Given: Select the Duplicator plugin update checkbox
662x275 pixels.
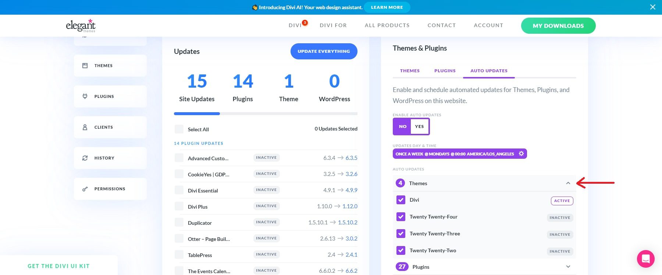Looking at the screenshot, I should (179, 223).
